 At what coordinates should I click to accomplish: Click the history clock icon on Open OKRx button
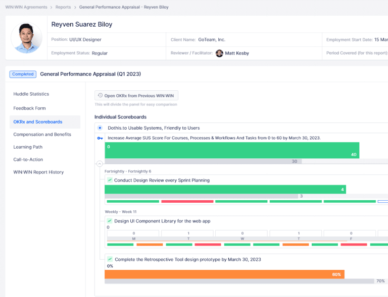coord(100,95)
